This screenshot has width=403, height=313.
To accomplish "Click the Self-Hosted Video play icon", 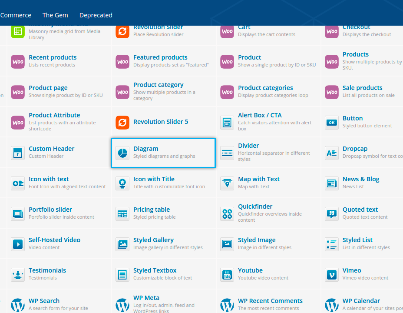I will pyautogui.click(x=18, y=244).
